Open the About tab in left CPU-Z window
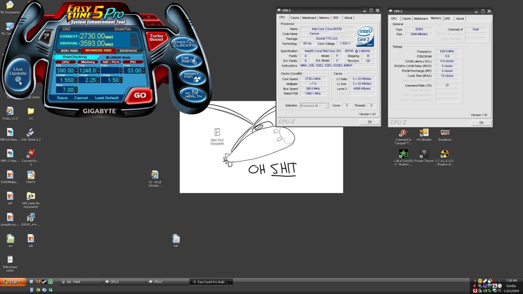This screenshot has height=294, width=523. click(x=348, y=18)
